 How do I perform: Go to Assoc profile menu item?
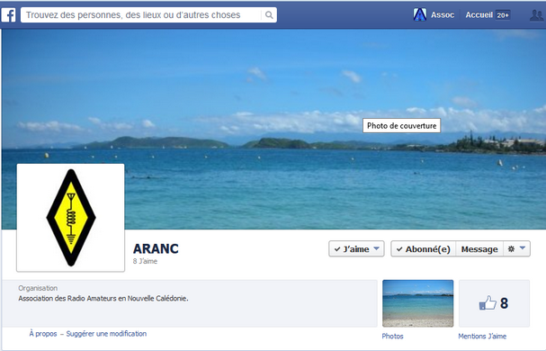(x=443, y=15)
